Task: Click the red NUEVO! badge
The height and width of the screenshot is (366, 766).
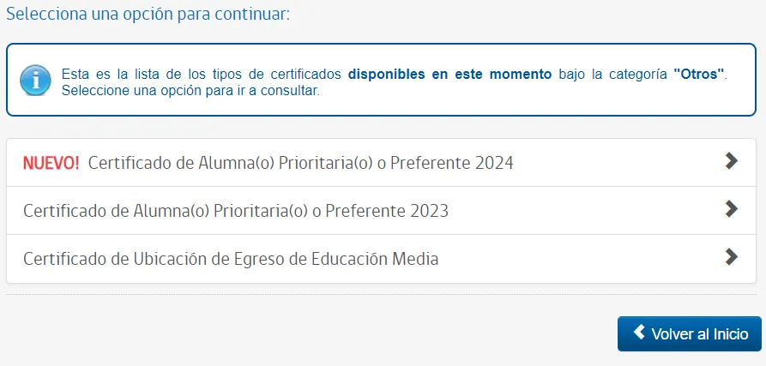Action: 51,163
